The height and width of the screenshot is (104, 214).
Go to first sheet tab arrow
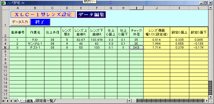pos(3,101)
